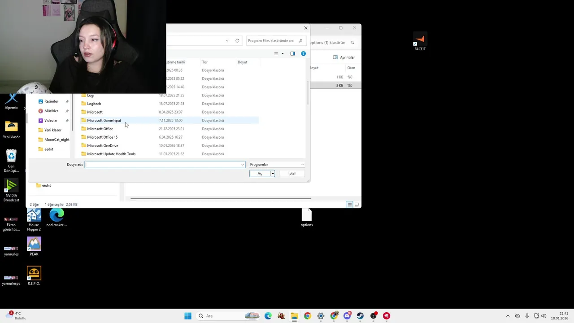Open the address bar history dropdown

coord(227,40)
